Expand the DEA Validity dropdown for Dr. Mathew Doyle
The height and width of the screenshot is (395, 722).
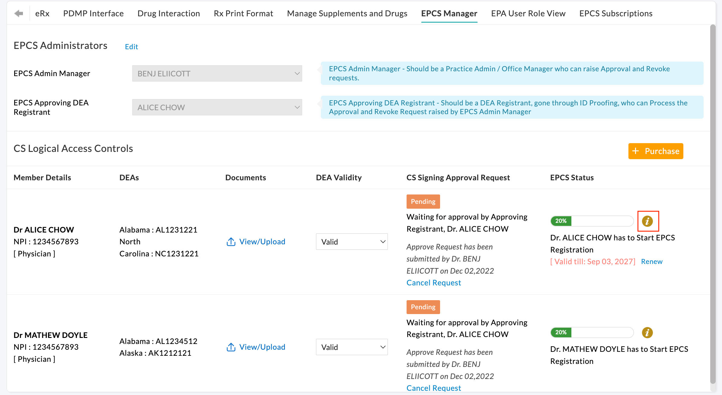click(352, 347)
